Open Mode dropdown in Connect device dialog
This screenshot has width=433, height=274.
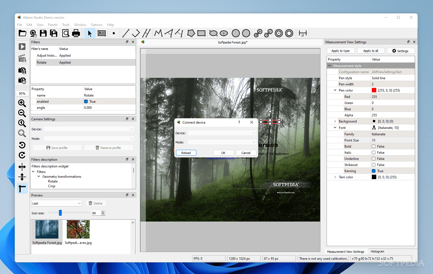pos(222,142)
